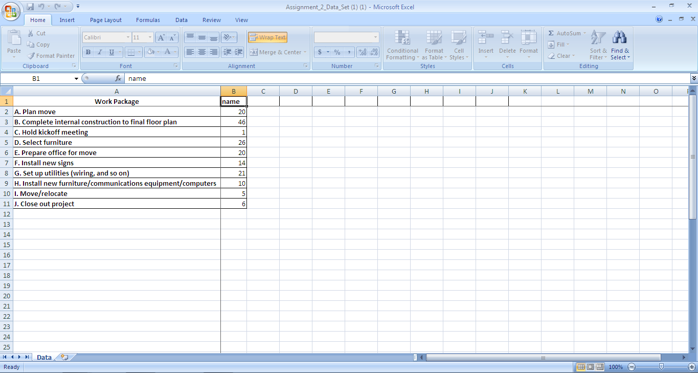Click Insert in the Cells group
698x373 pixels.
coord(486,45)
